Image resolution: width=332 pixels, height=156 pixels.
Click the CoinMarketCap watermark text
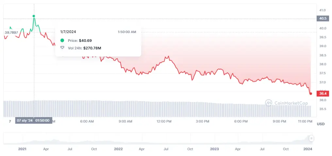click(x=290, y=103)
